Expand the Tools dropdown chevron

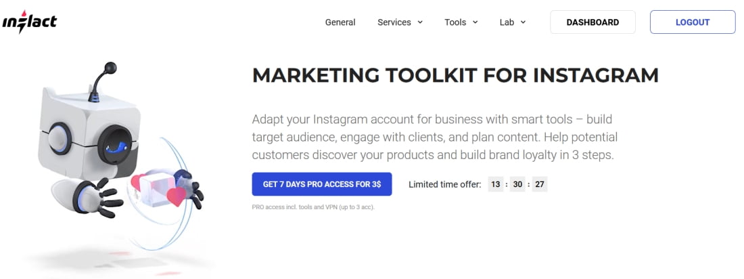(x=475, y=22)
